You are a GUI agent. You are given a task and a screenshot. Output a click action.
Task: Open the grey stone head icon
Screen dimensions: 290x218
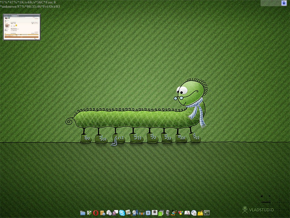click(168, 213)
